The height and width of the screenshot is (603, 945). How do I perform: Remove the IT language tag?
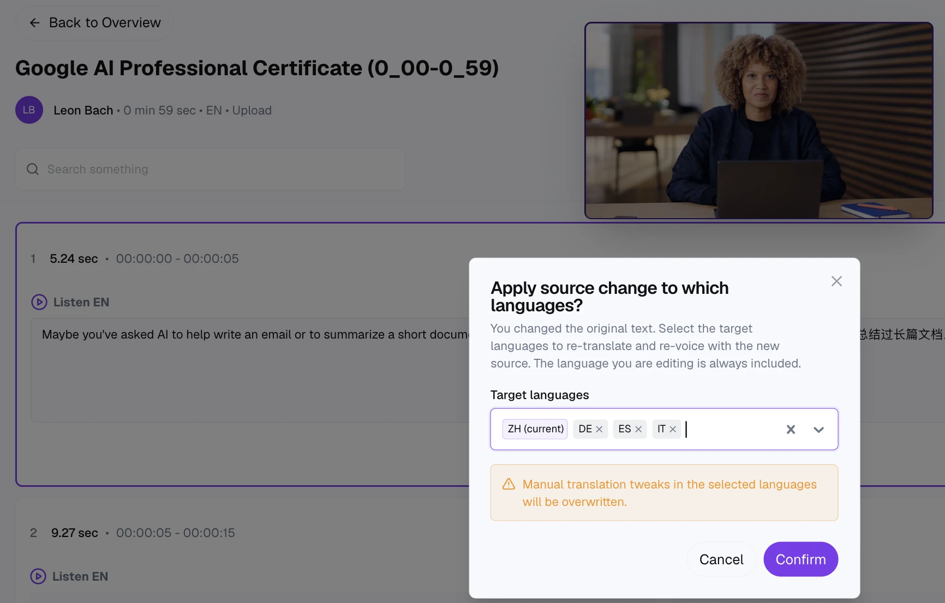(673, 429)
